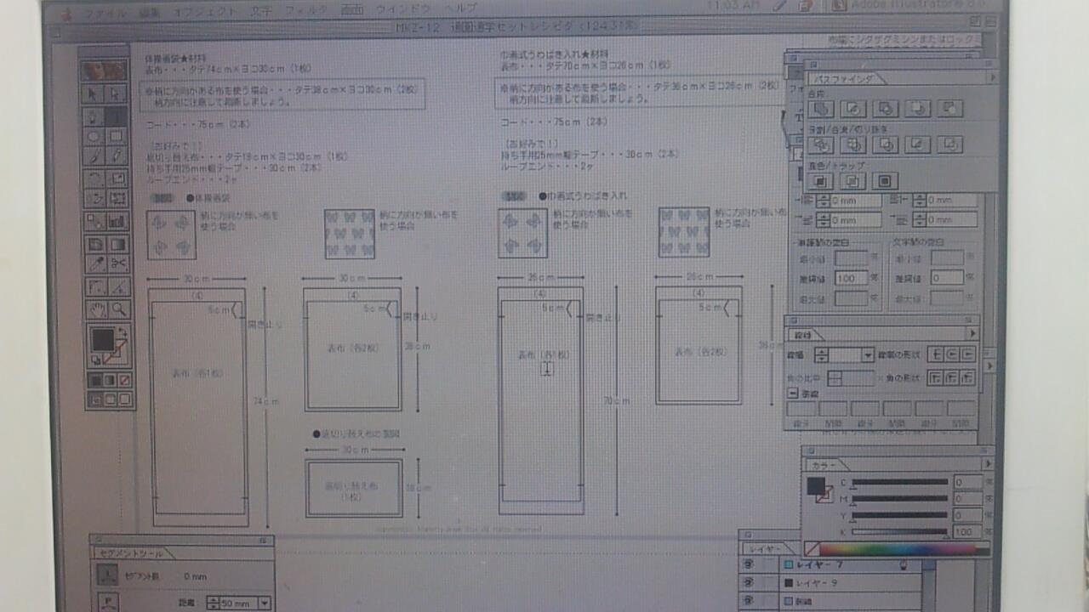Click the None swatch beside the spectrum bar
This screenshot has width=1089, height=612.
tap(812, 549)
